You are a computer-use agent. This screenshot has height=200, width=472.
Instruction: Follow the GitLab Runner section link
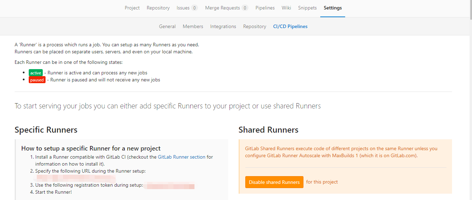(182, 157)
